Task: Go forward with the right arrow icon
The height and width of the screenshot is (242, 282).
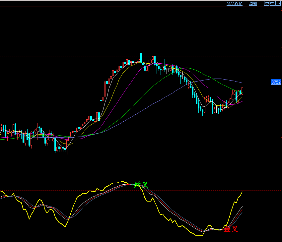Action: pyautogui.click(x=272, y=3)
